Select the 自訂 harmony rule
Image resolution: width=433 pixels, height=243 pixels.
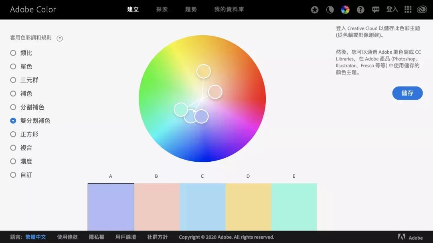(x=21, y=175)
